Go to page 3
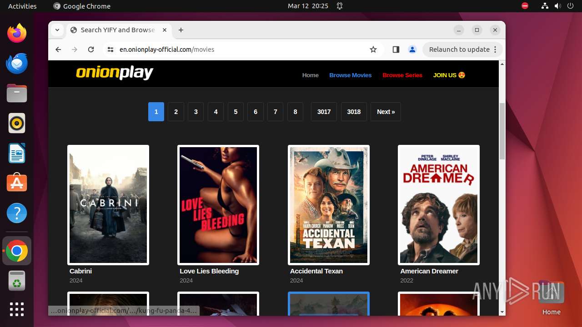582x327 pixels. [x=196, y=112]
